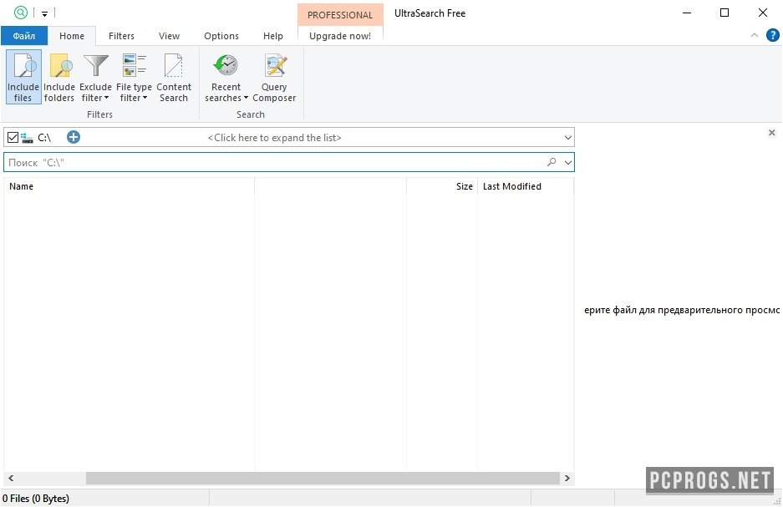Viewport: 783px width, 507px height.
Task: Click the scroll left arrow
Action: click(11, 478)
